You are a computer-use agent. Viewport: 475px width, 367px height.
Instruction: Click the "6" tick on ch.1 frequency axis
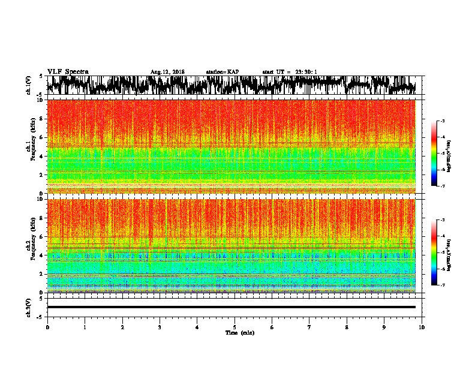click(42, 137)
